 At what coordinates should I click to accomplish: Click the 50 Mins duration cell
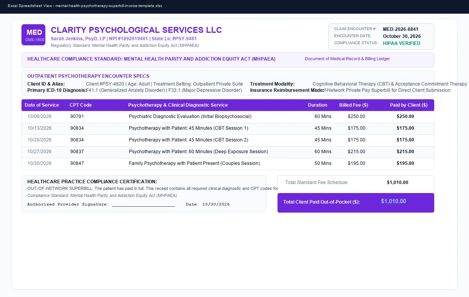(x=323, y=163)
